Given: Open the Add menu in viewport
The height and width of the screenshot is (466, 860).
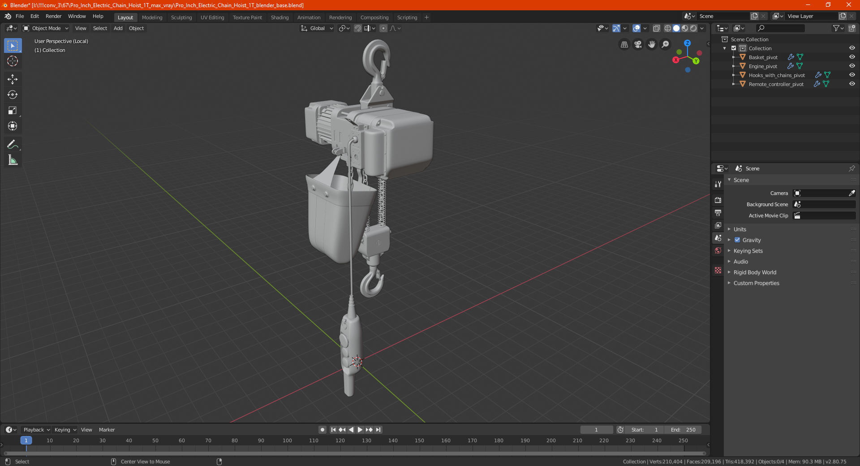Looking at the screenshot, I should pyautogui.click(x=118, y=28).
